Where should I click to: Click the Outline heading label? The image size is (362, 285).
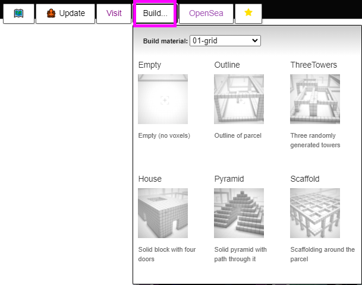click(x=228, y=65)
